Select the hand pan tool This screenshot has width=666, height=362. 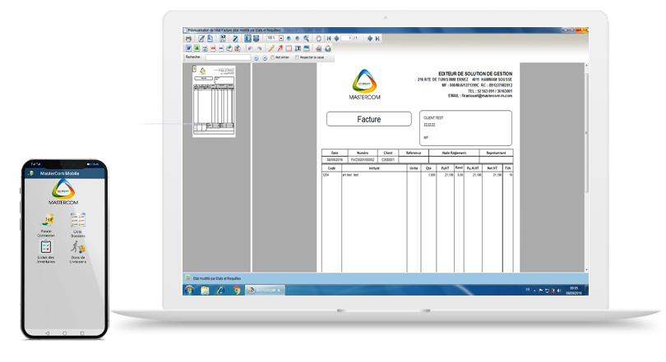click(x=318, y=39)
